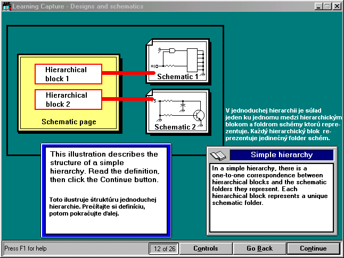Screen dimensions: 344x258
Task: Click the Slovak translation text on the right
Action: [x=279, y=124]
